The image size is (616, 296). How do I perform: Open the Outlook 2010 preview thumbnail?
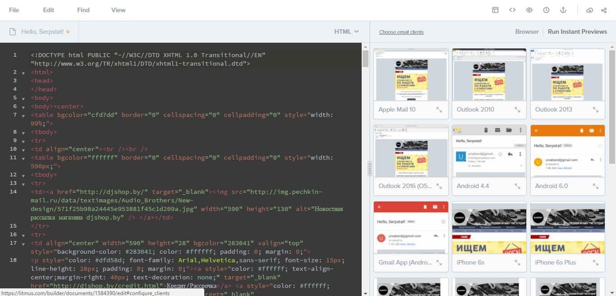(489, 75)
